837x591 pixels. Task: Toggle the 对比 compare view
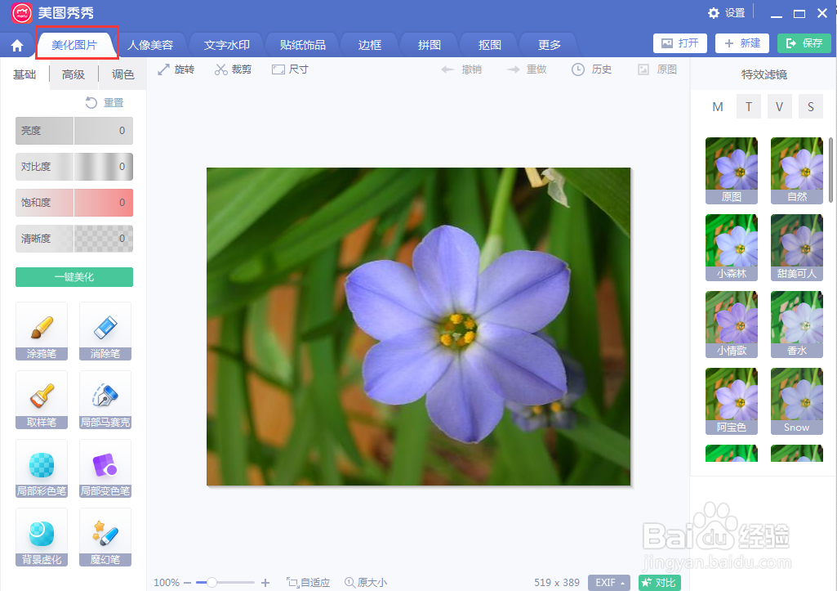[659, 583]
